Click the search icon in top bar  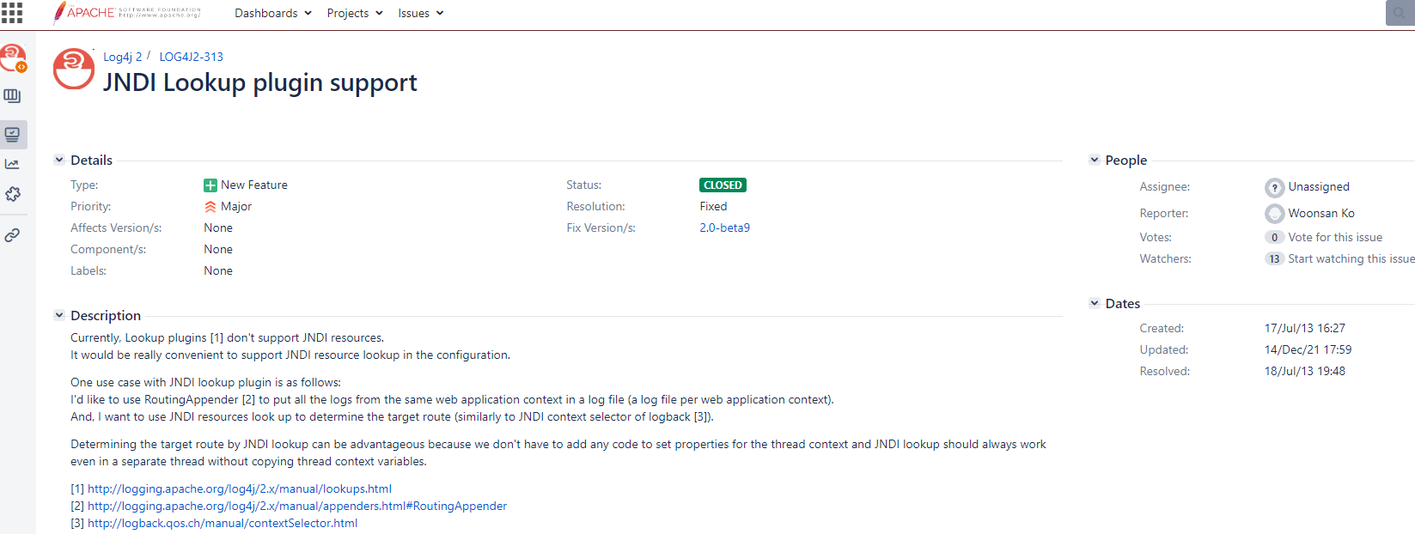click(x=1400, y=14)
